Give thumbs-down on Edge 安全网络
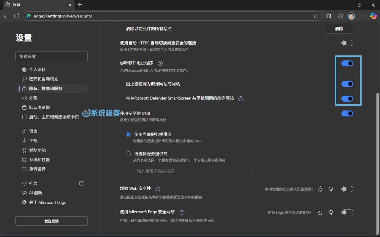The image size is (380, 237). click(x=331, y=212)
